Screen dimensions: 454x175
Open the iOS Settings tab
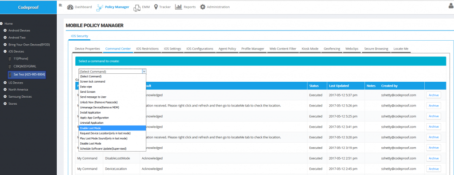click(x=172, y=49)
